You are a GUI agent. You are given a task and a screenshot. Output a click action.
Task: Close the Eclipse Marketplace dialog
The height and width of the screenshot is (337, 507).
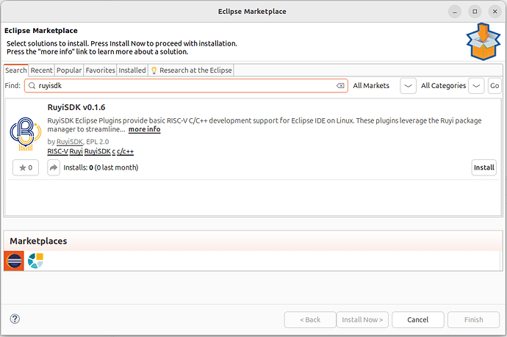point(495,12)
